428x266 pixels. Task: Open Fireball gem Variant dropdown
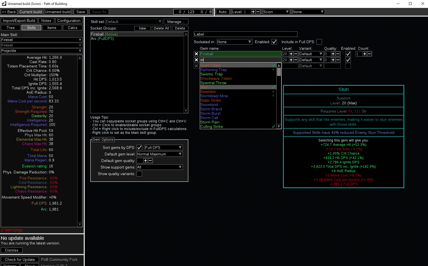(311, 54)
